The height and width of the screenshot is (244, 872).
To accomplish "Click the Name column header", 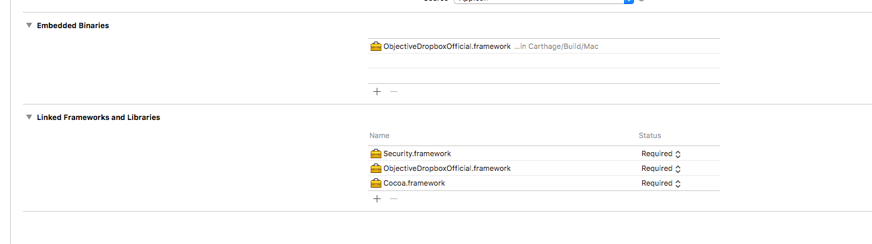I will click(379, 135).
